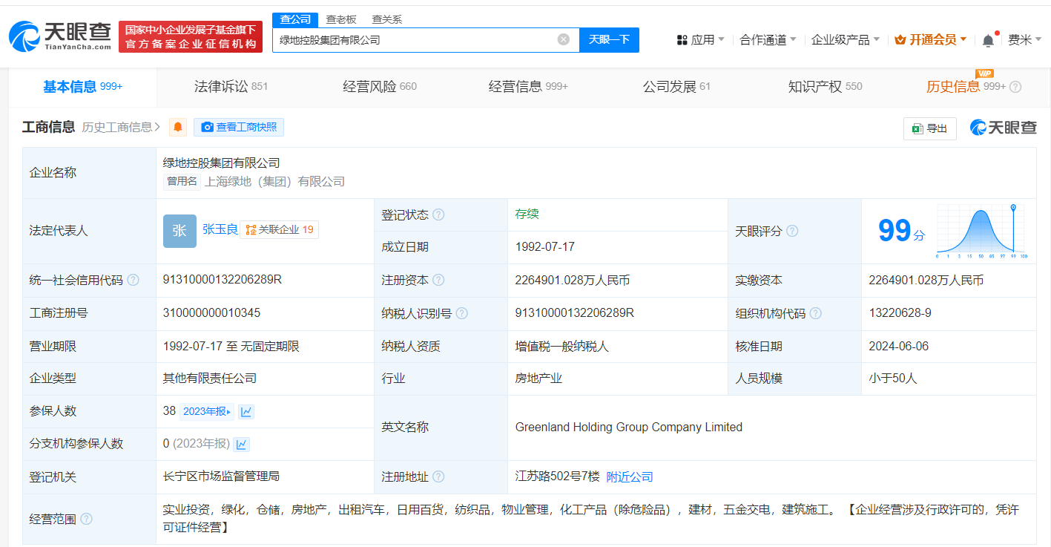This screenshot has height=547, width=1051.
Task: Click the orange alert bell beside 历史工商信息
Action: pos(178,128)
